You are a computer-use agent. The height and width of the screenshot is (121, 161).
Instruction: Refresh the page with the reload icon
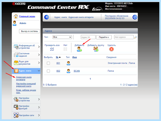pyautogui.click(x=135, y=17)
